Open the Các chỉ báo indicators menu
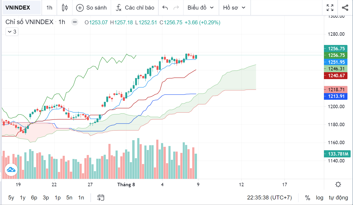Image resolution: width=353 pixels, height=205 pixels. point(135,8)
